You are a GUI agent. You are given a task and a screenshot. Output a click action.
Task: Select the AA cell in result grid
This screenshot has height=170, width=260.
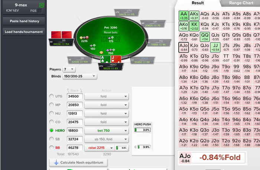pyautogui.click(x=183, y=16)
